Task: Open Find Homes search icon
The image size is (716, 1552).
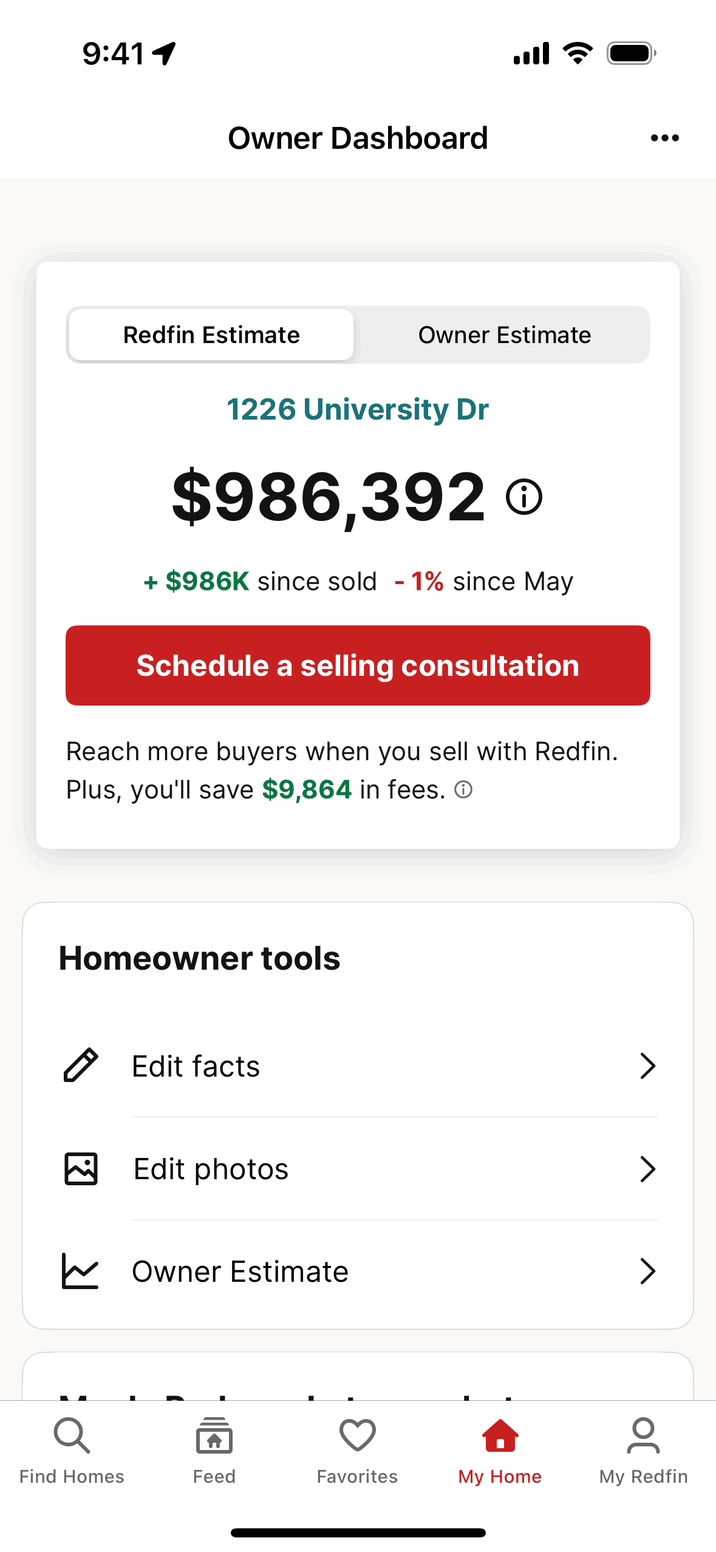Action: [72, 1435]
